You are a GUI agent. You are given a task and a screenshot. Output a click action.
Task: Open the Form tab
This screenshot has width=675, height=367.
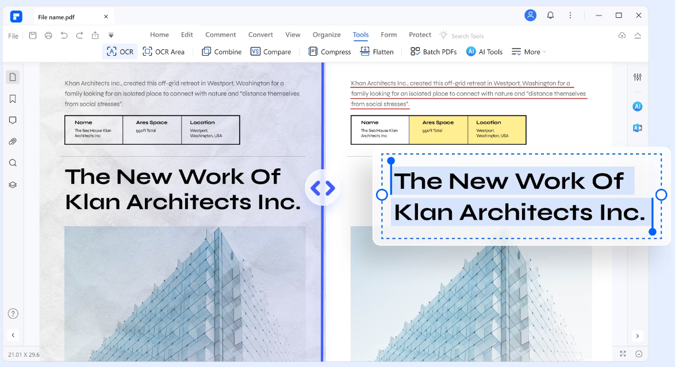point(389,34)
